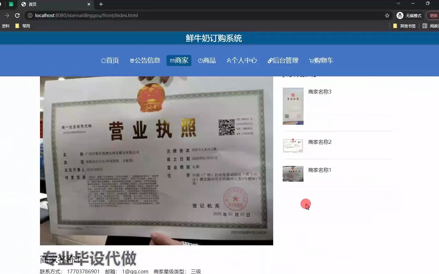This screenshot has width=439, height=274.
Task: Open the 阅读清单 reading list
Action: [x=431, y=26]
